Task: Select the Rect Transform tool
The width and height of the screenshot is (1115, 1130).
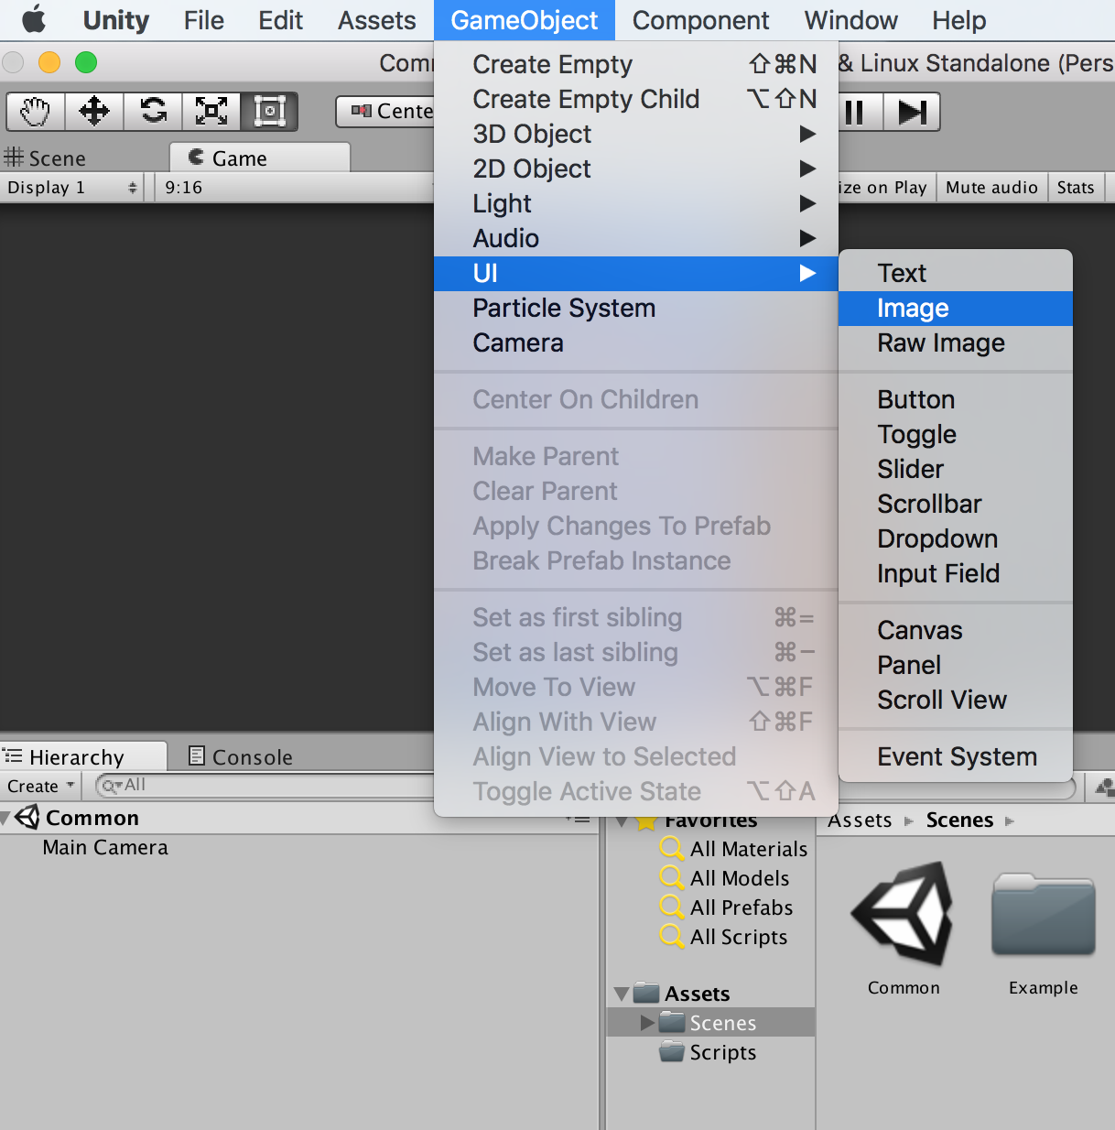Action: 269,112
